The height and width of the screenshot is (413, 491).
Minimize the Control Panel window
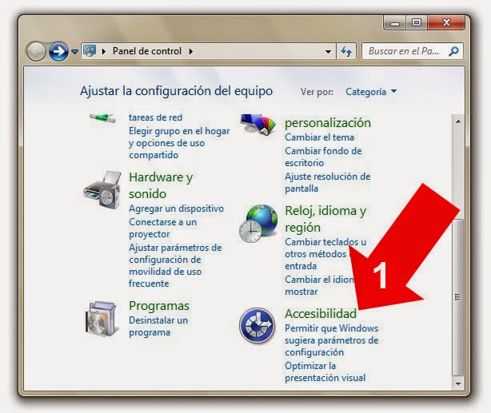click(x=395, y=23)
